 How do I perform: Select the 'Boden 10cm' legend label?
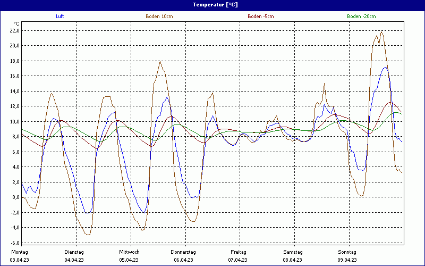coord(159,16)
